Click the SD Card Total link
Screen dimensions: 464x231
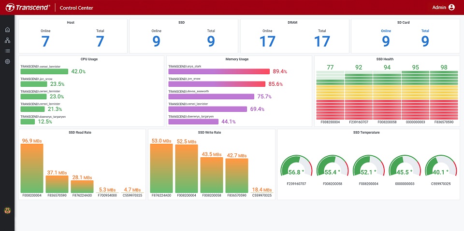pyautogui.click(x=425, y=31)
